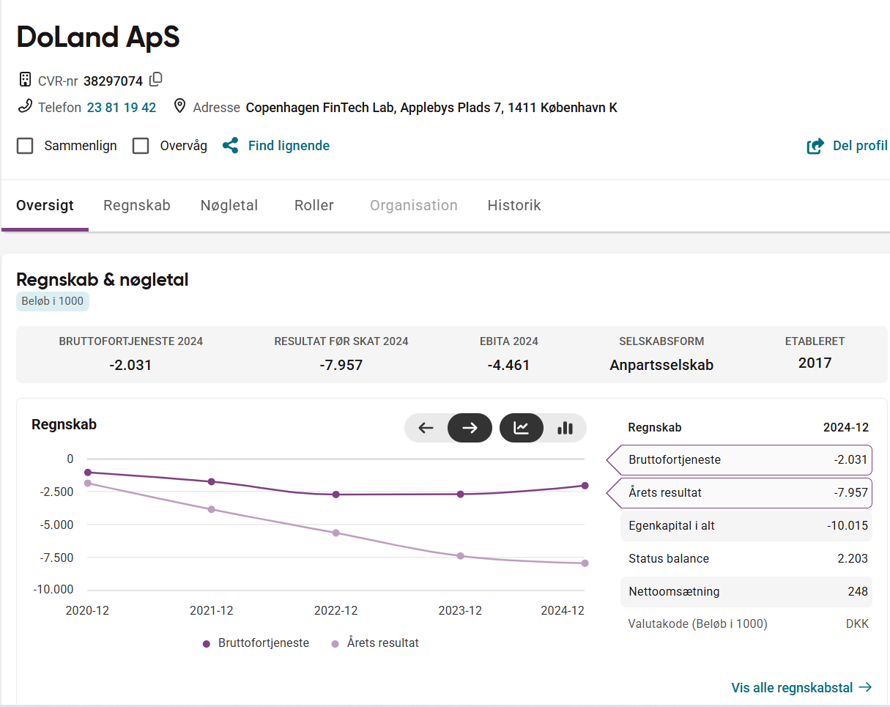Switch chart to bar graph view
Image resolution: width=890 pixels, height=707 pixels.
click(565, 428)
